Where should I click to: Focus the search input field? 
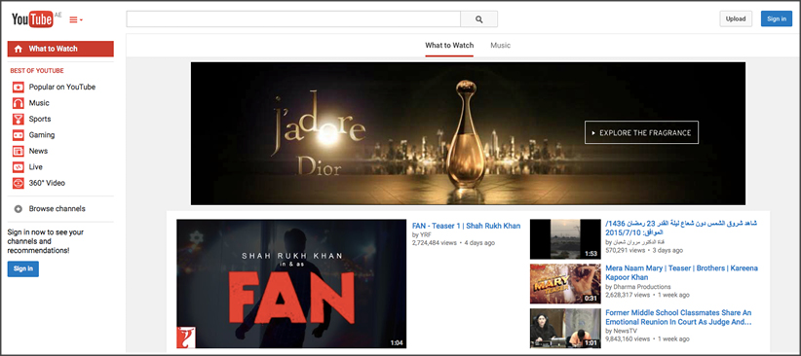[x=293, y=19]
